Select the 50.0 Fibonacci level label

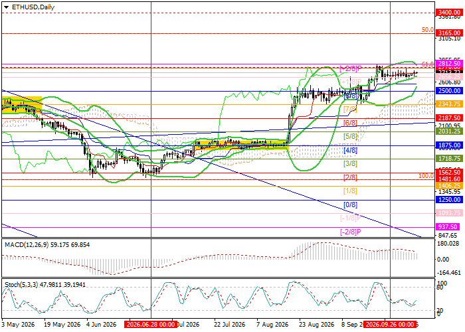pos(428,30)
